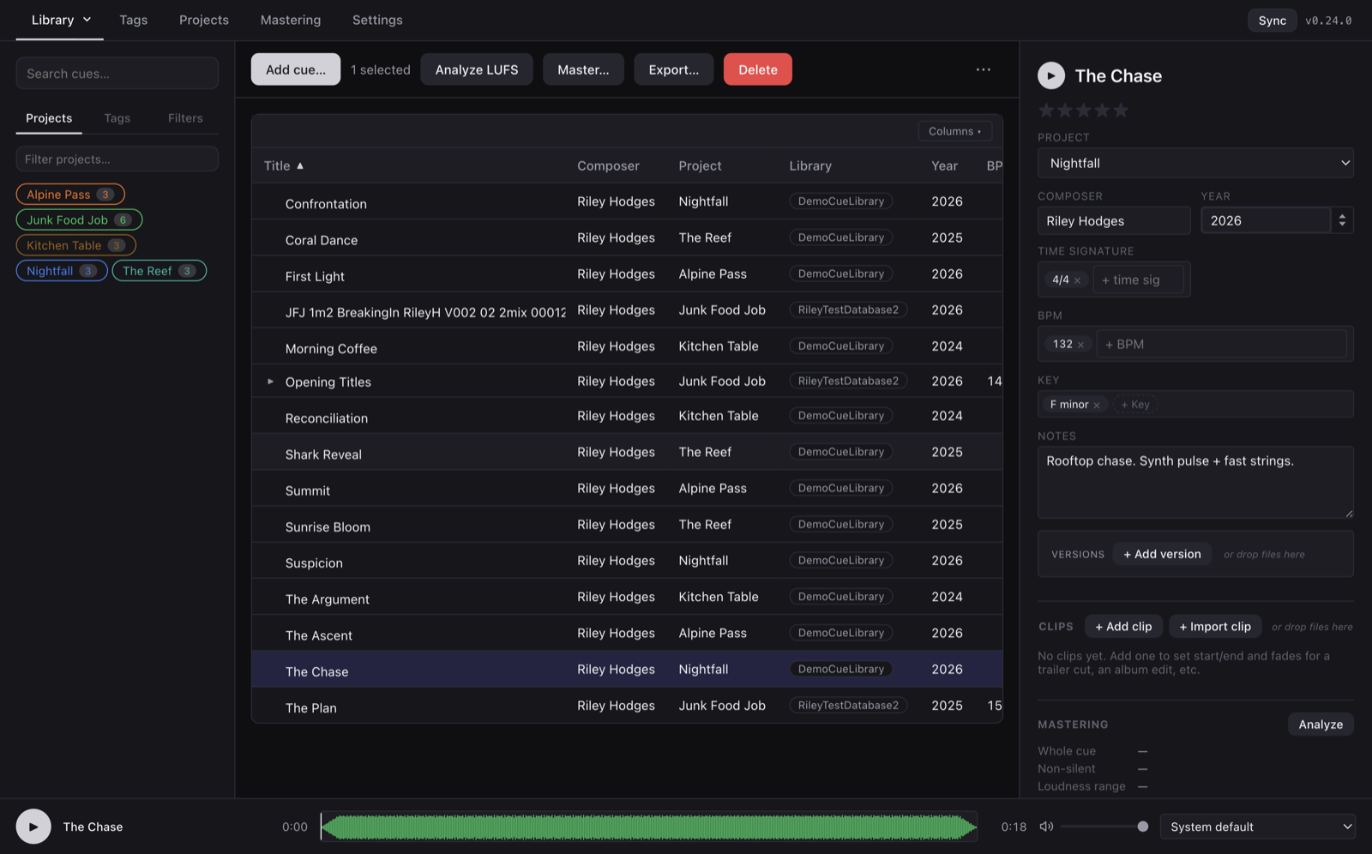
Task: Remove the F minor key tag
Action: [x=1097, y=405]
